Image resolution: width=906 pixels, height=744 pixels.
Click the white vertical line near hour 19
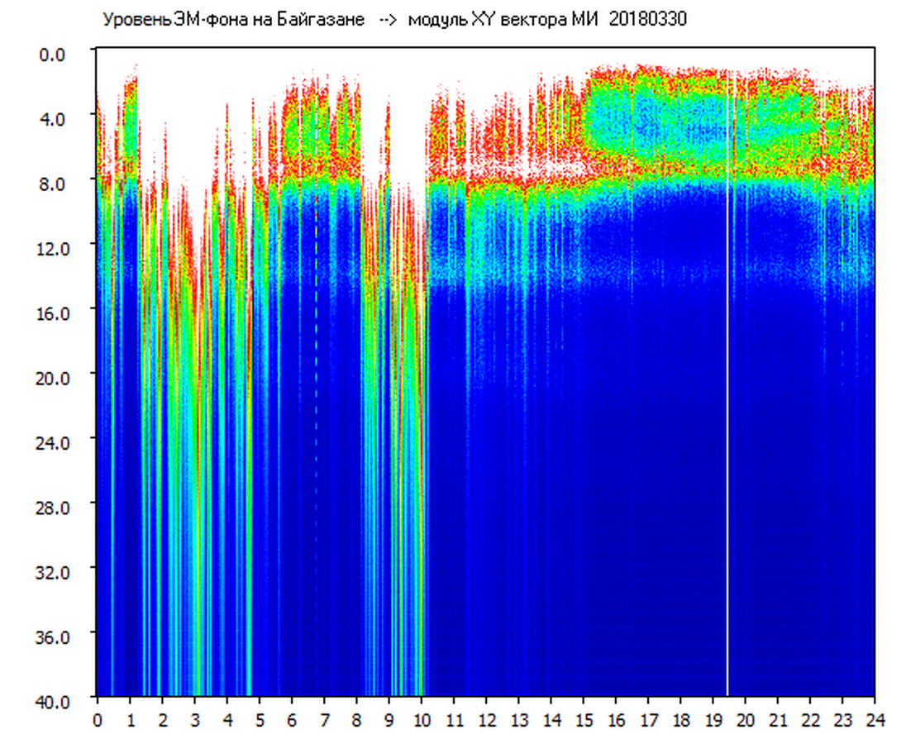[727, 397]
